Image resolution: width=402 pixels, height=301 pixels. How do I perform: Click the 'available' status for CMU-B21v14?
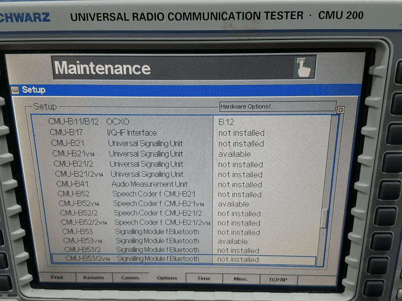234,154
